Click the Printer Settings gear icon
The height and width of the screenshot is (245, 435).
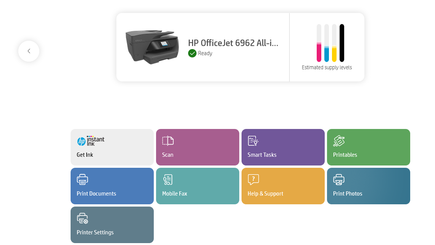click(x=82, y=218)
